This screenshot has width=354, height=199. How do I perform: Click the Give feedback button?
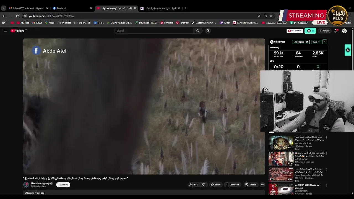(295, 31)
